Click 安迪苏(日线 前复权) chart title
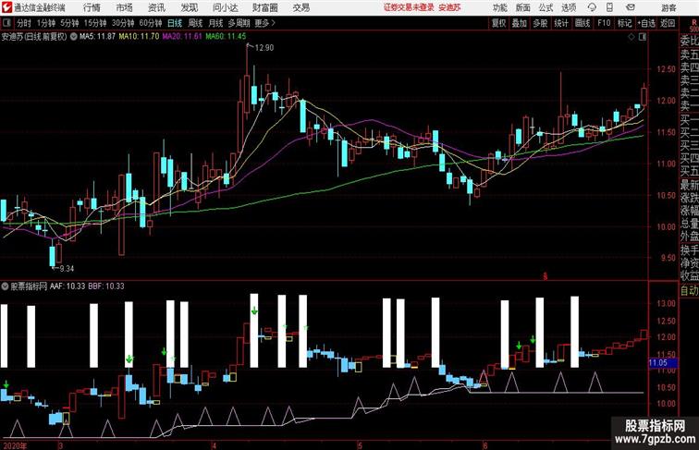Screen dimensions: 699x450 [34, 37]
